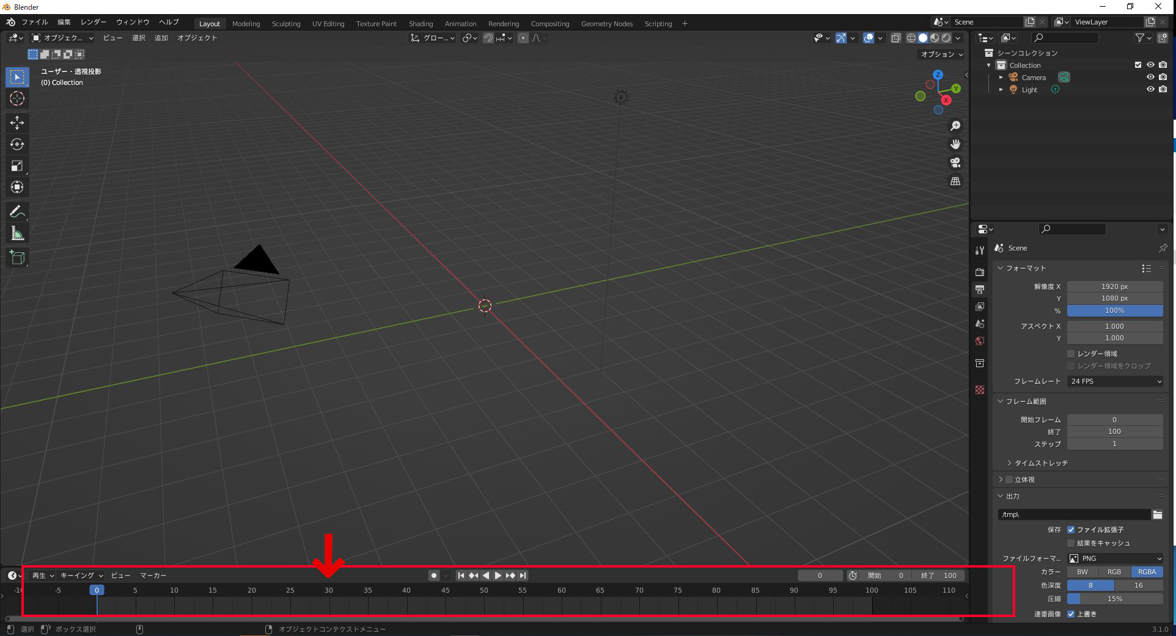This screenshot has height=636, width=1176.
Task: Select the Add Cube tool
Action: coord(17,257)
